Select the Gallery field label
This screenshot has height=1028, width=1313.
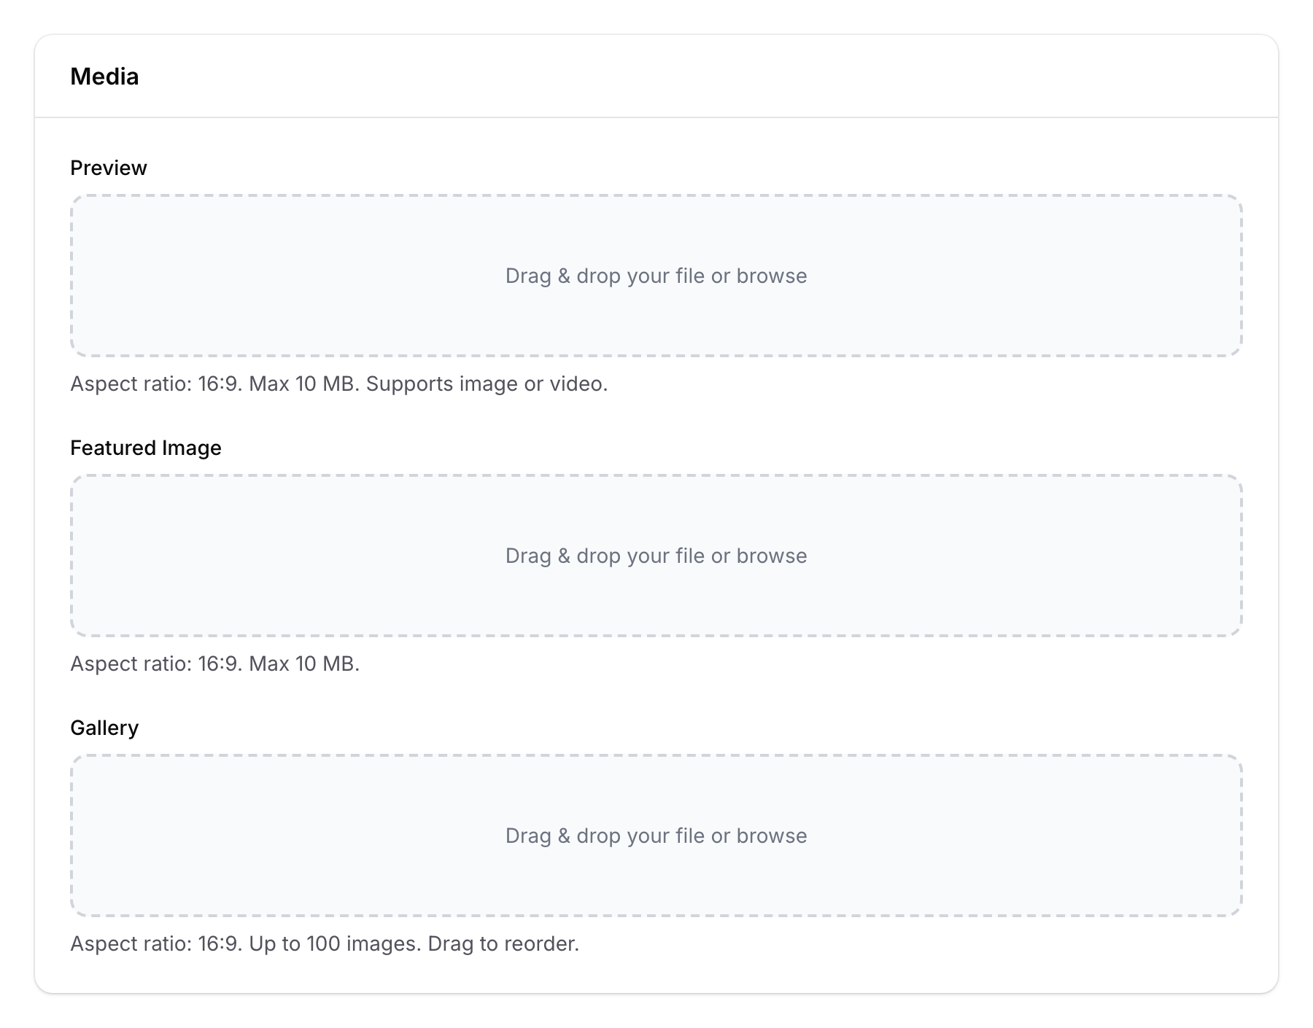point(104,727)
